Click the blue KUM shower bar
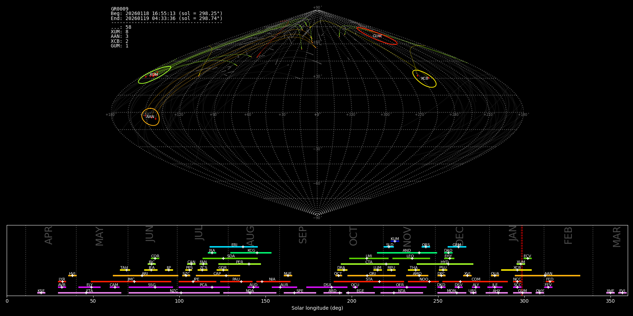633x316 pixels. (395, 241)
